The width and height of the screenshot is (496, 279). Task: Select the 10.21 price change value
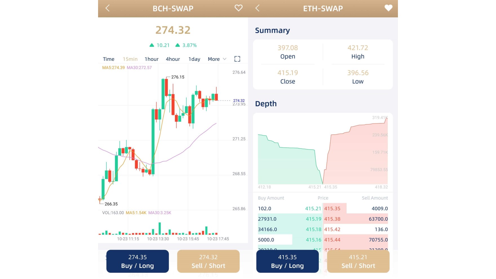[163, 45]
